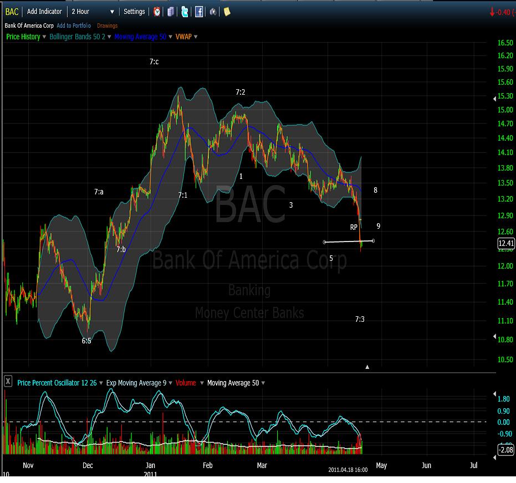Open the price alert alarm clock icon
Viewport: 516px width, 483px height.
pos(157,12)
